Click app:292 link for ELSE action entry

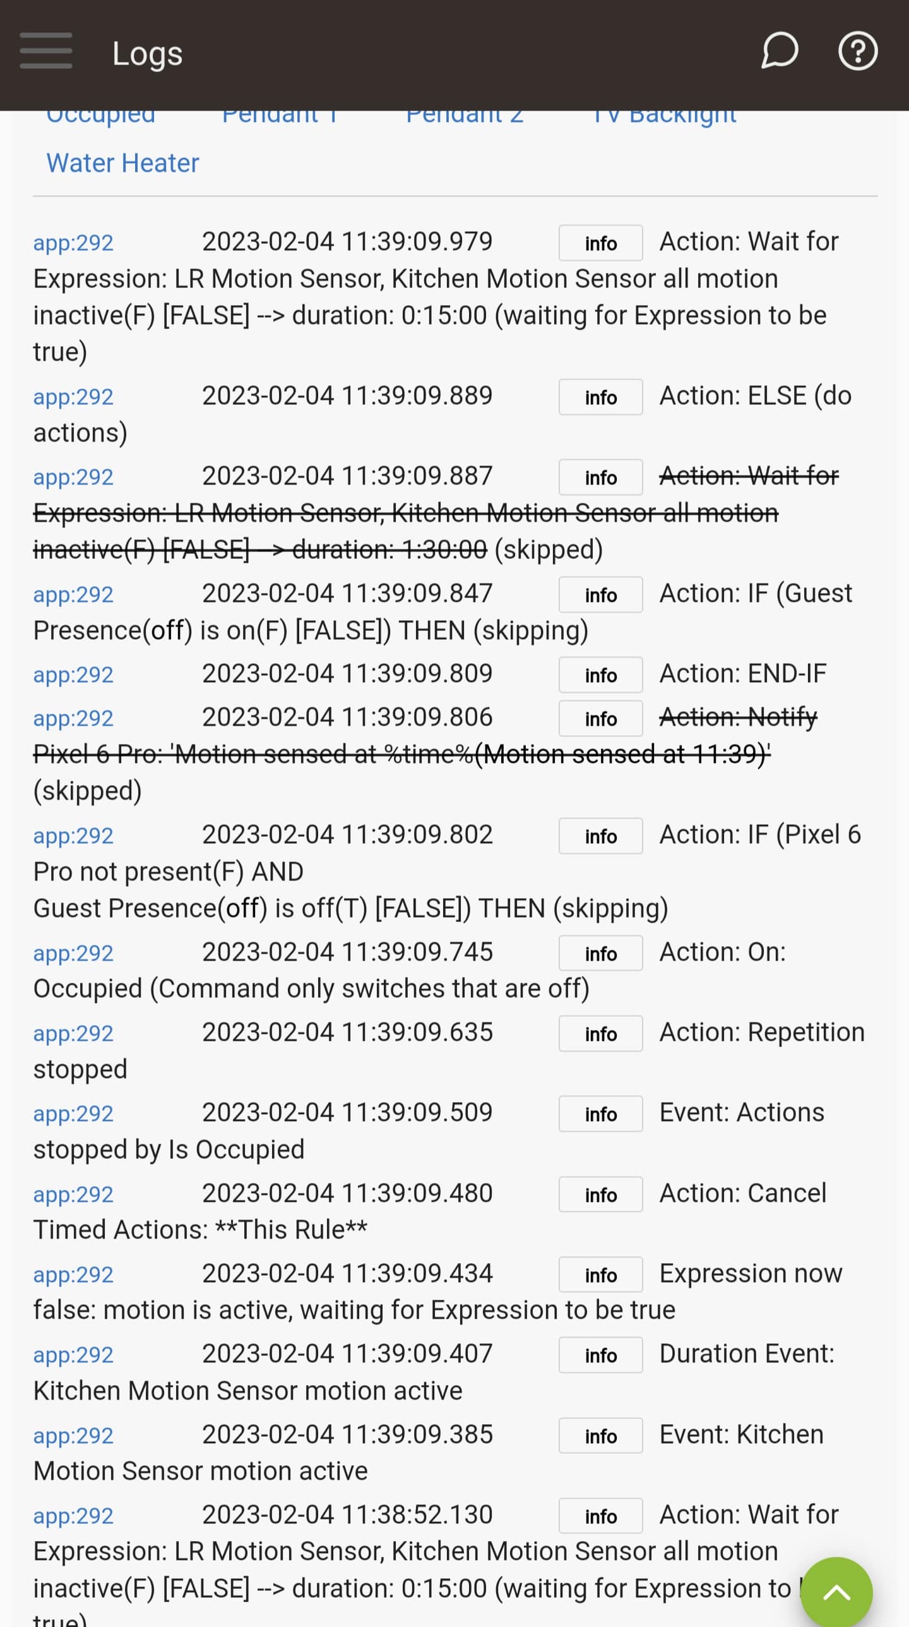coord(73,397)
